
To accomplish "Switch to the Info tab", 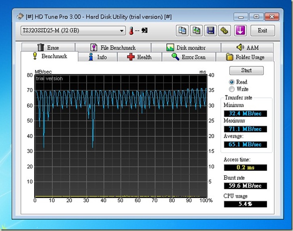I will click(x=98, y=57).
